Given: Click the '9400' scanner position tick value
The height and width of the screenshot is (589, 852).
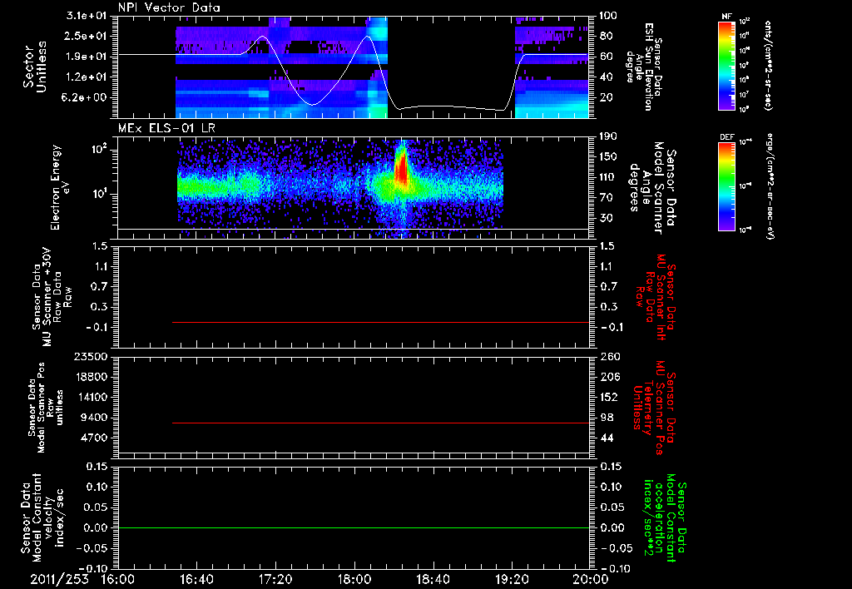Looking at the screenshot, I should [94, 418].
